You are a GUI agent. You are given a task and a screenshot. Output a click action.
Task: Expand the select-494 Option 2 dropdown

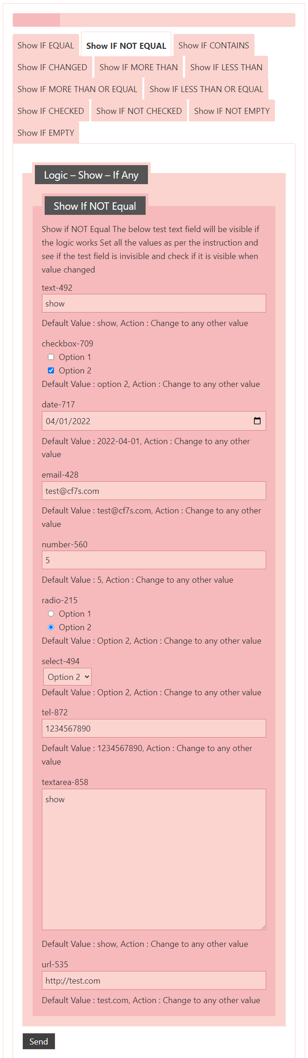tap(67, 677)
